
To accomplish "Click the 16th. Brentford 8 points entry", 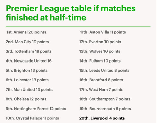I will point(101,80).
